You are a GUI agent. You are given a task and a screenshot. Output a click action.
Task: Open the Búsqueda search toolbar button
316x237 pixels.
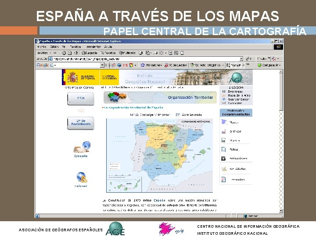click(x=89, y=53)
